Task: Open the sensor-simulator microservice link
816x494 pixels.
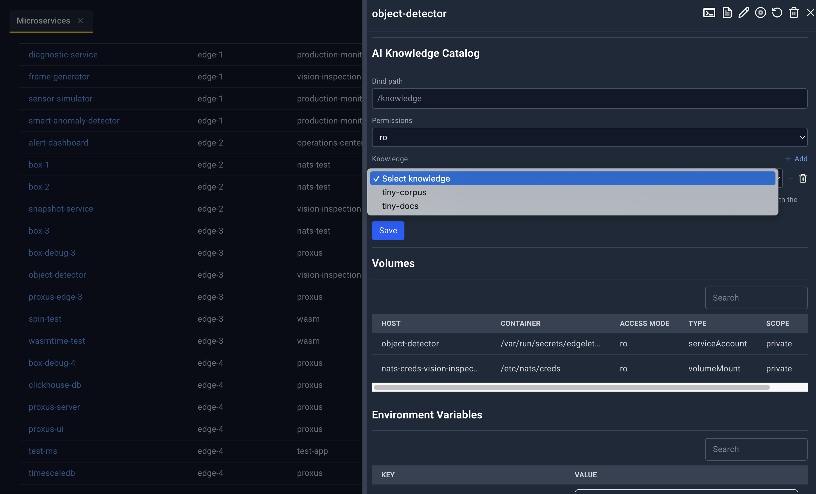Action: pyautogui.click(x=60, y=99)
